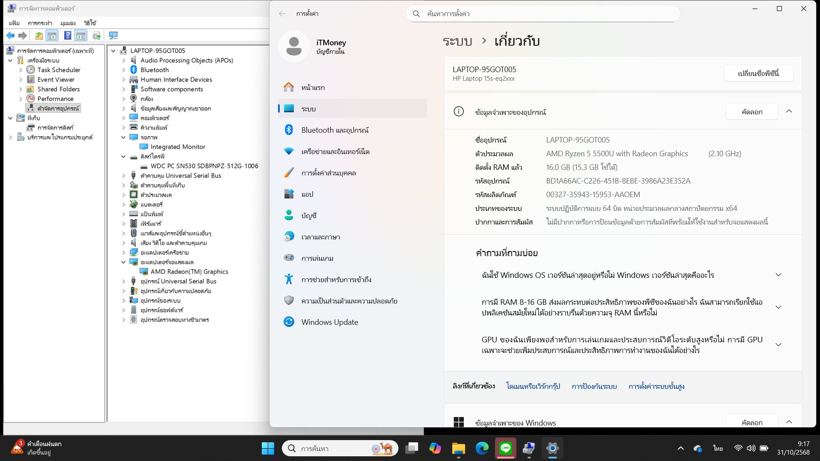
Task: Click the Settings search field
Action: tap(542, 14)
